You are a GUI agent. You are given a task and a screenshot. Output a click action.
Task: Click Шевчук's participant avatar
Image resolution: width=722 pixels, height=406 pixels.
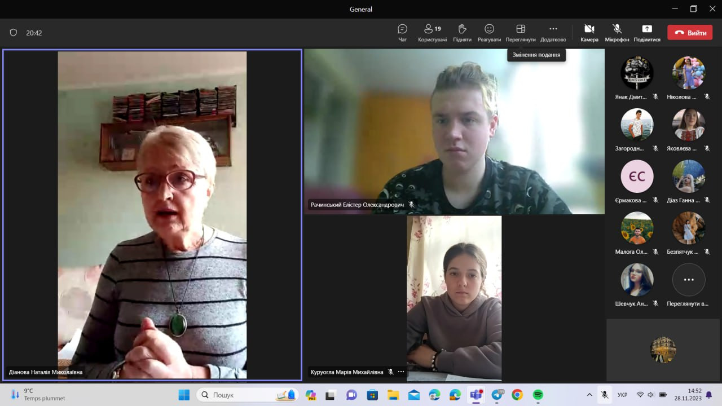tap(637, 280)
